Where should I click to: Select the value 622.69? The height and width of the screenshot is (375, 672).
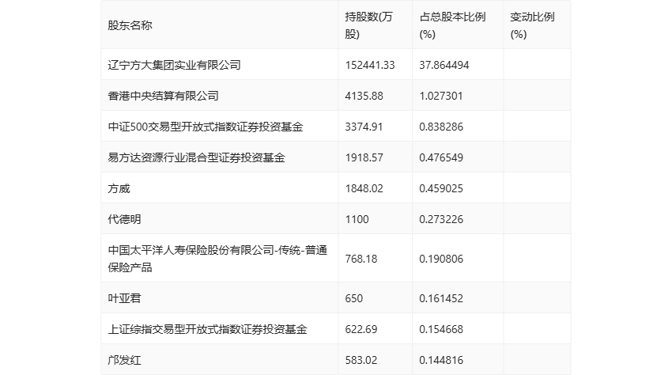point(361,329)
